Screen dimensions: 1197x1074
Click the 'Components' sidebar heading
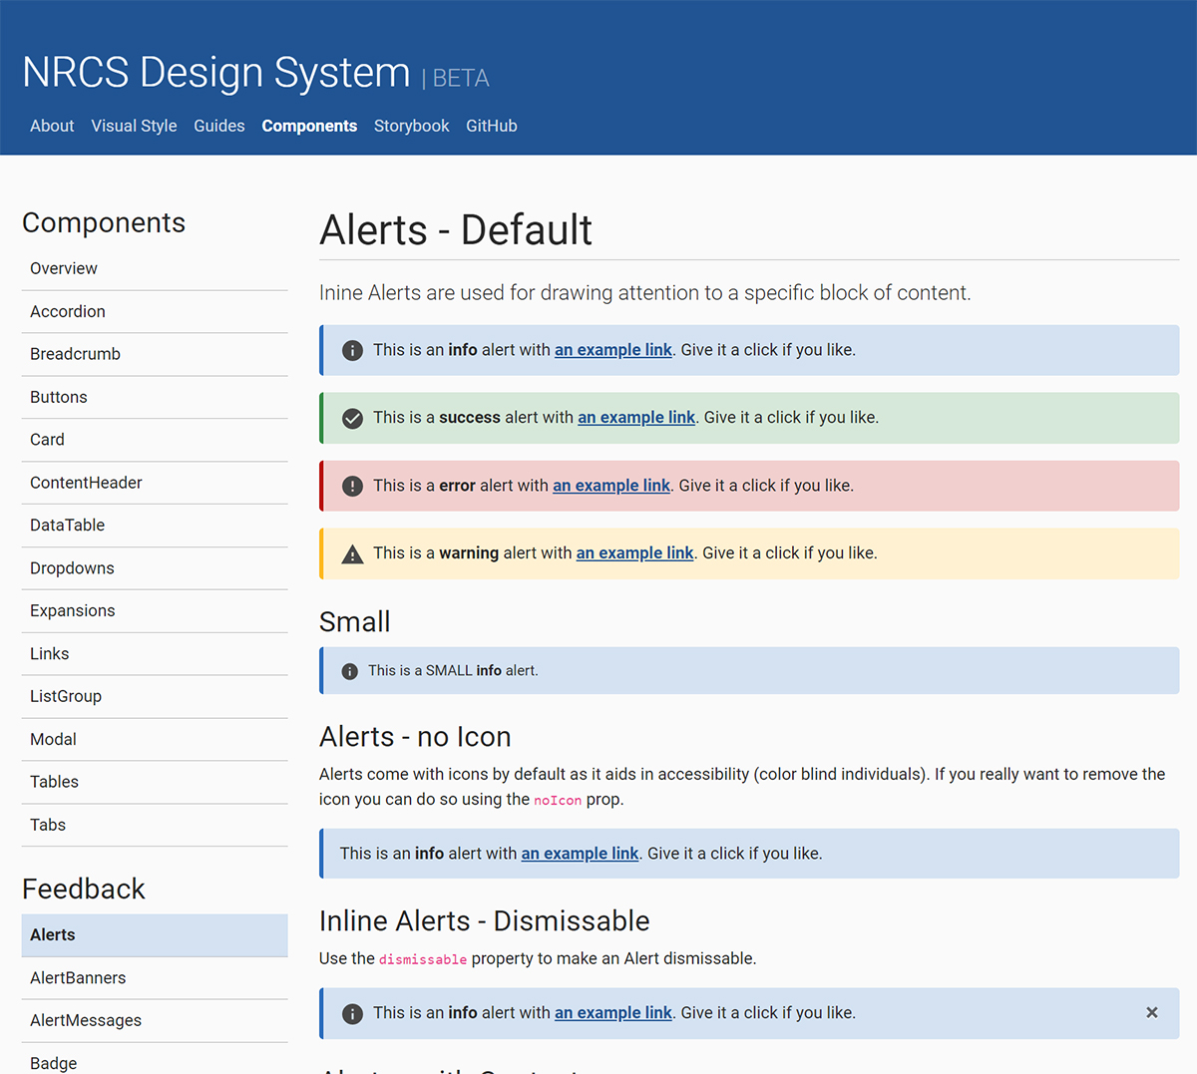(x=104, y=222)
